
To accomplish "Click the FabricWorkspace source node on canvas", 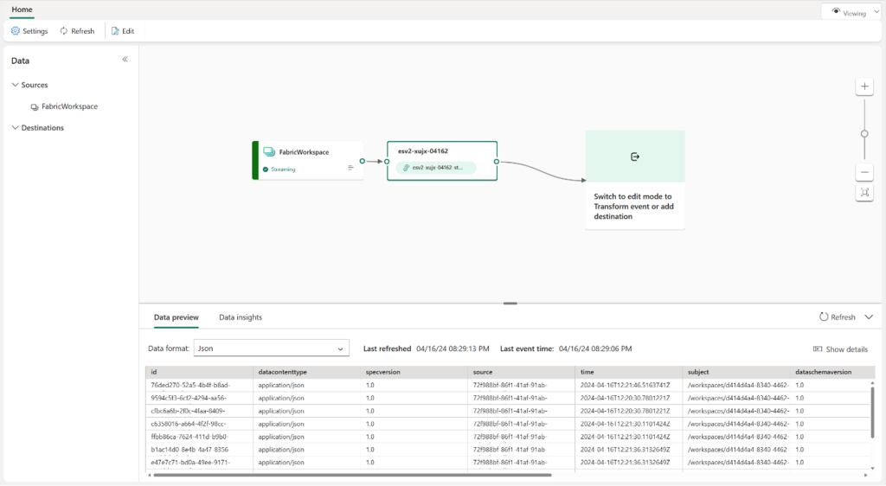I will click(x=308, y=160).
